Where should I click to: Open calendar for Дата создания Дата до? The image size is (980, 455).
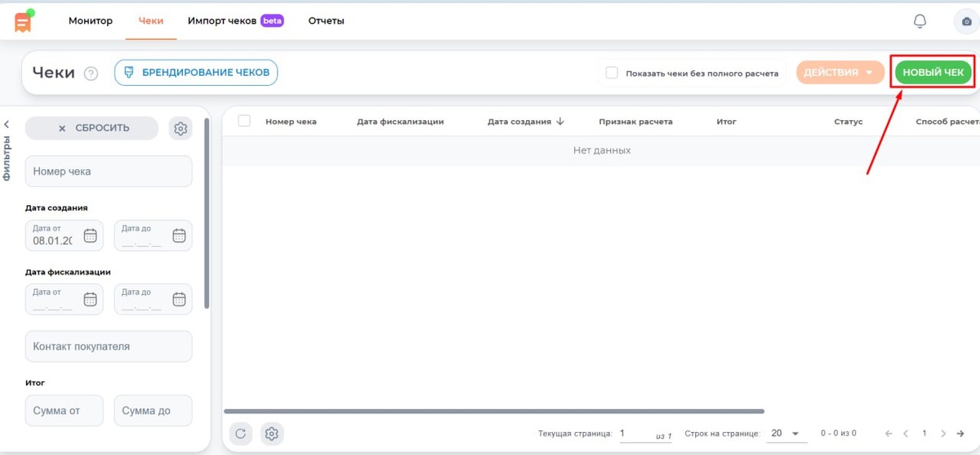179,235
